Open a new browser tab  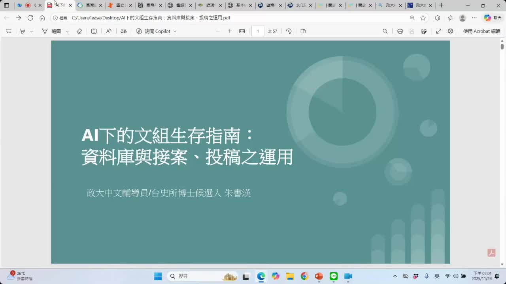pos(440,6)
